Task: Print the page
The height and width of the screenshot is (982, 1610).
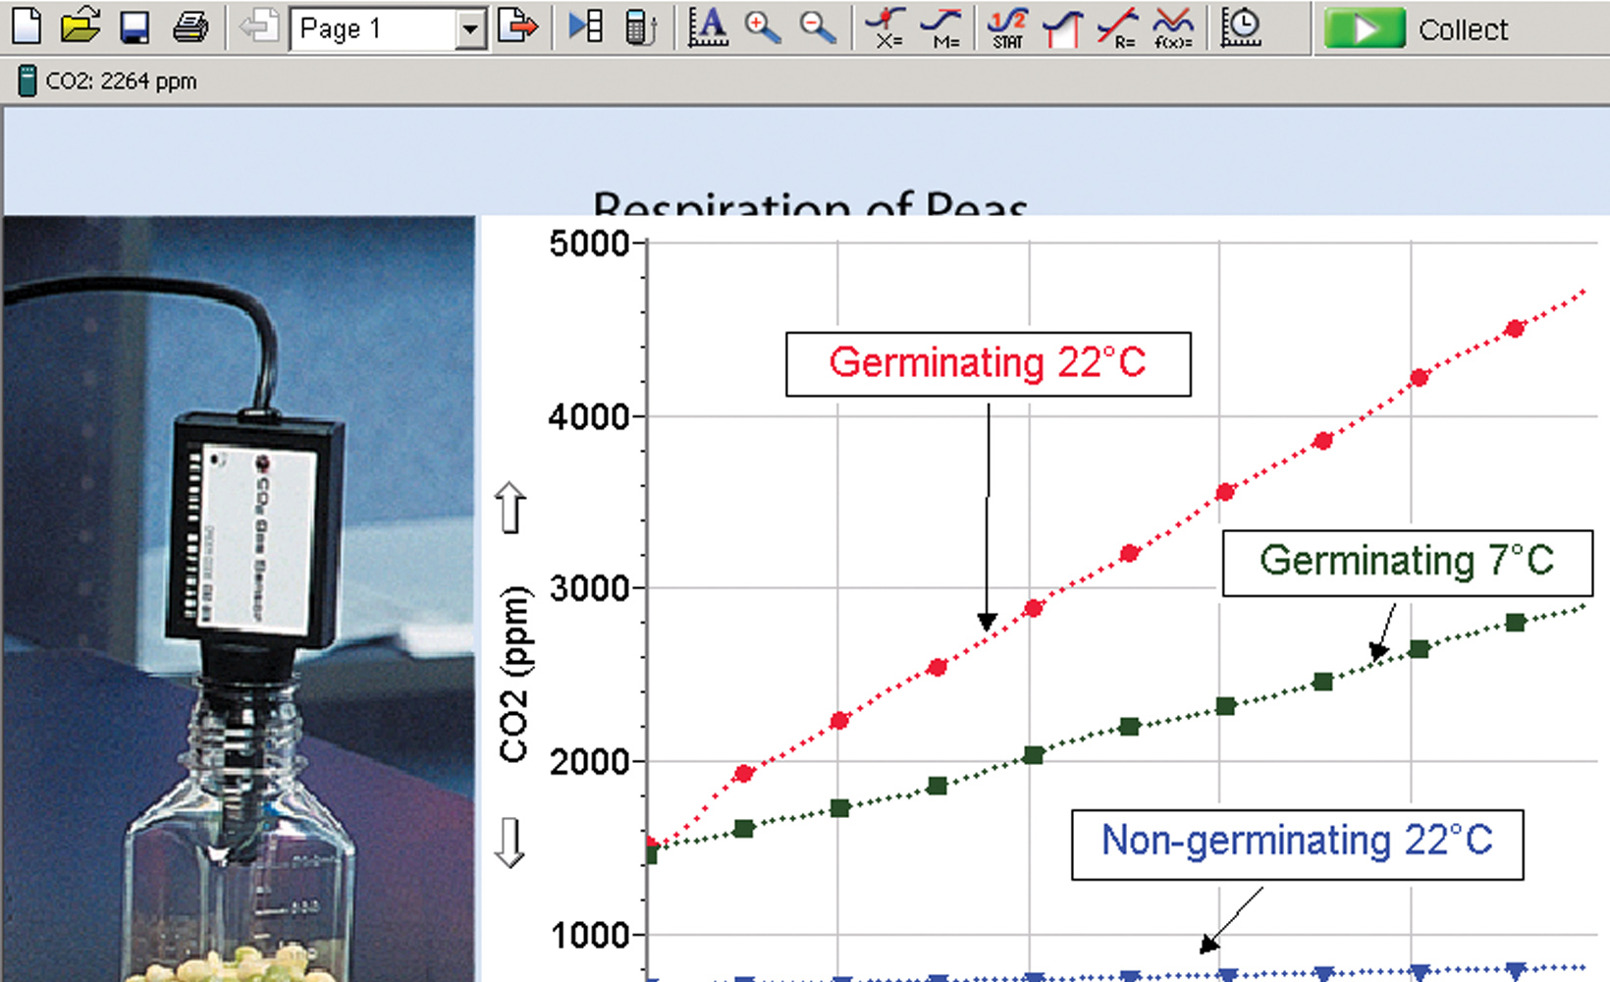Action: (189, 27)
